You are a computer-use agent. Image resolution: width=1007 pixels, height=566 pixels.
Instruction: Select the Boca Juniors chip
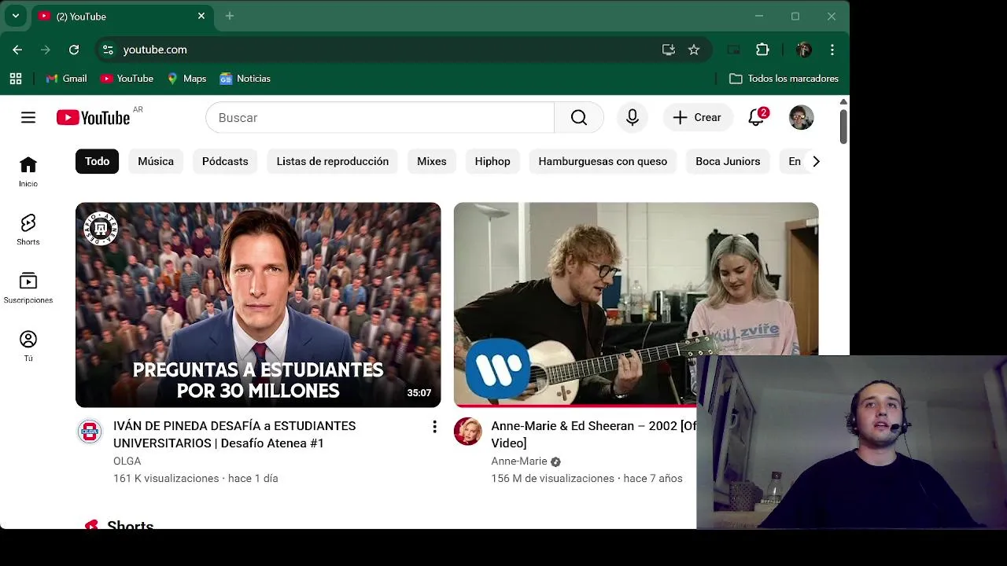coord(728,161)
